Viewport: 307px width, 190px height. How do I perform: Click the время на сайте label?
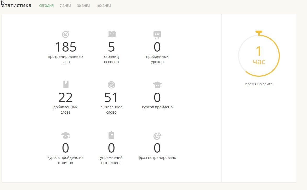coord(259,84)
